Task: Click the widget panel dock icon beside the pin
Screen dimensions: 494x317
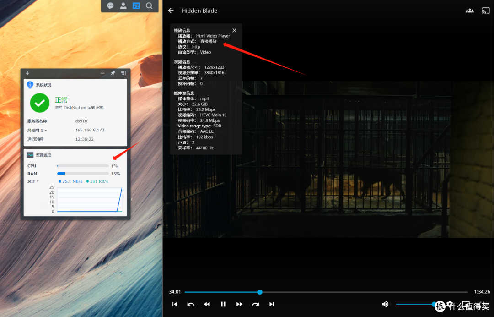Action: pos(123,73)
